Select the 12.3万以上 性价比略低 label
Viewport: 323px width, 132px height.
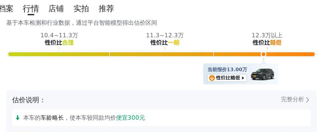(x=267, y=39)
